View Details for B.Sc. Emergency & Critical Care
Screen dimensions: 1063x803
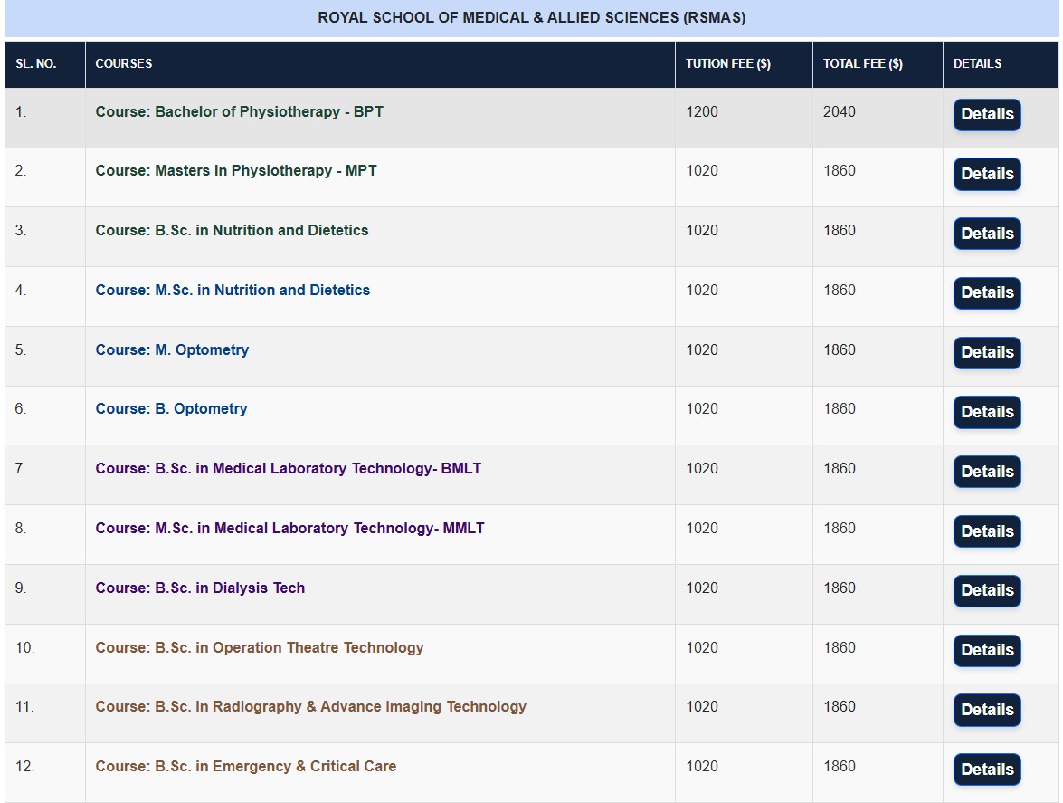[986, 770]
